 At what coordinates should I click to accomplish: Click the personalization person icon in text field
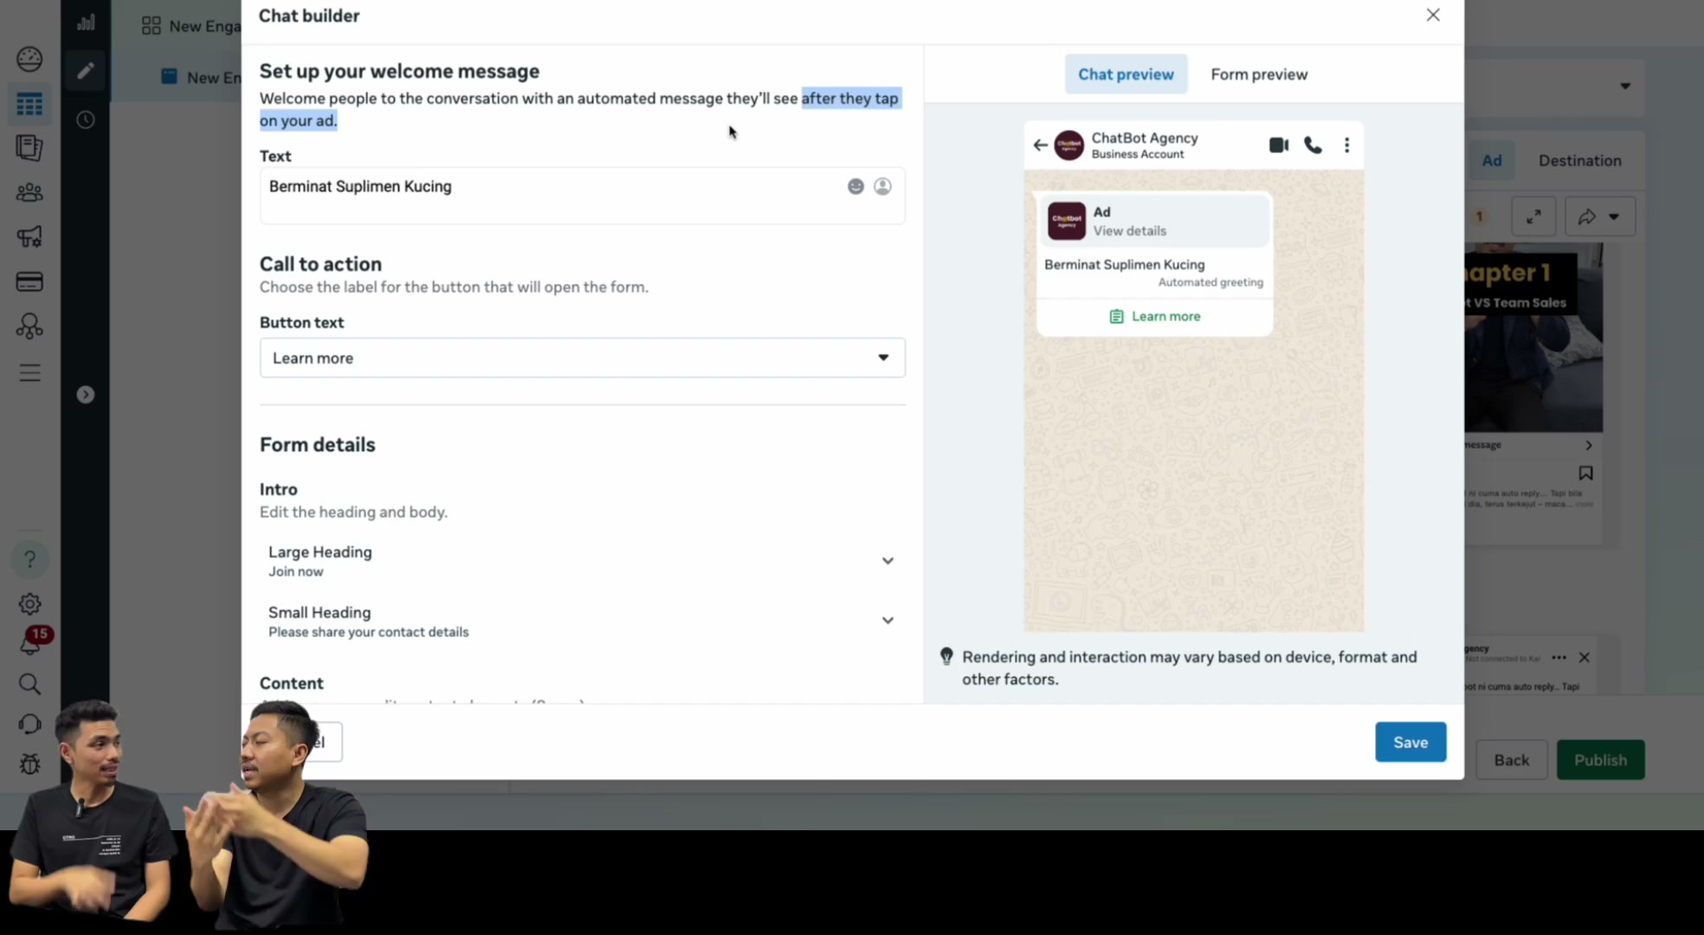pos(882,186)
